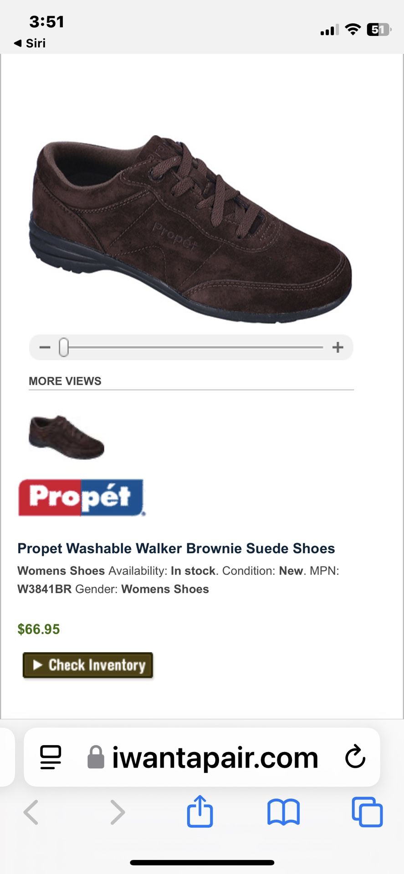Viewport: 404px width, 874px height.
Task: Go forward with the right chevron
Action: 118,812
